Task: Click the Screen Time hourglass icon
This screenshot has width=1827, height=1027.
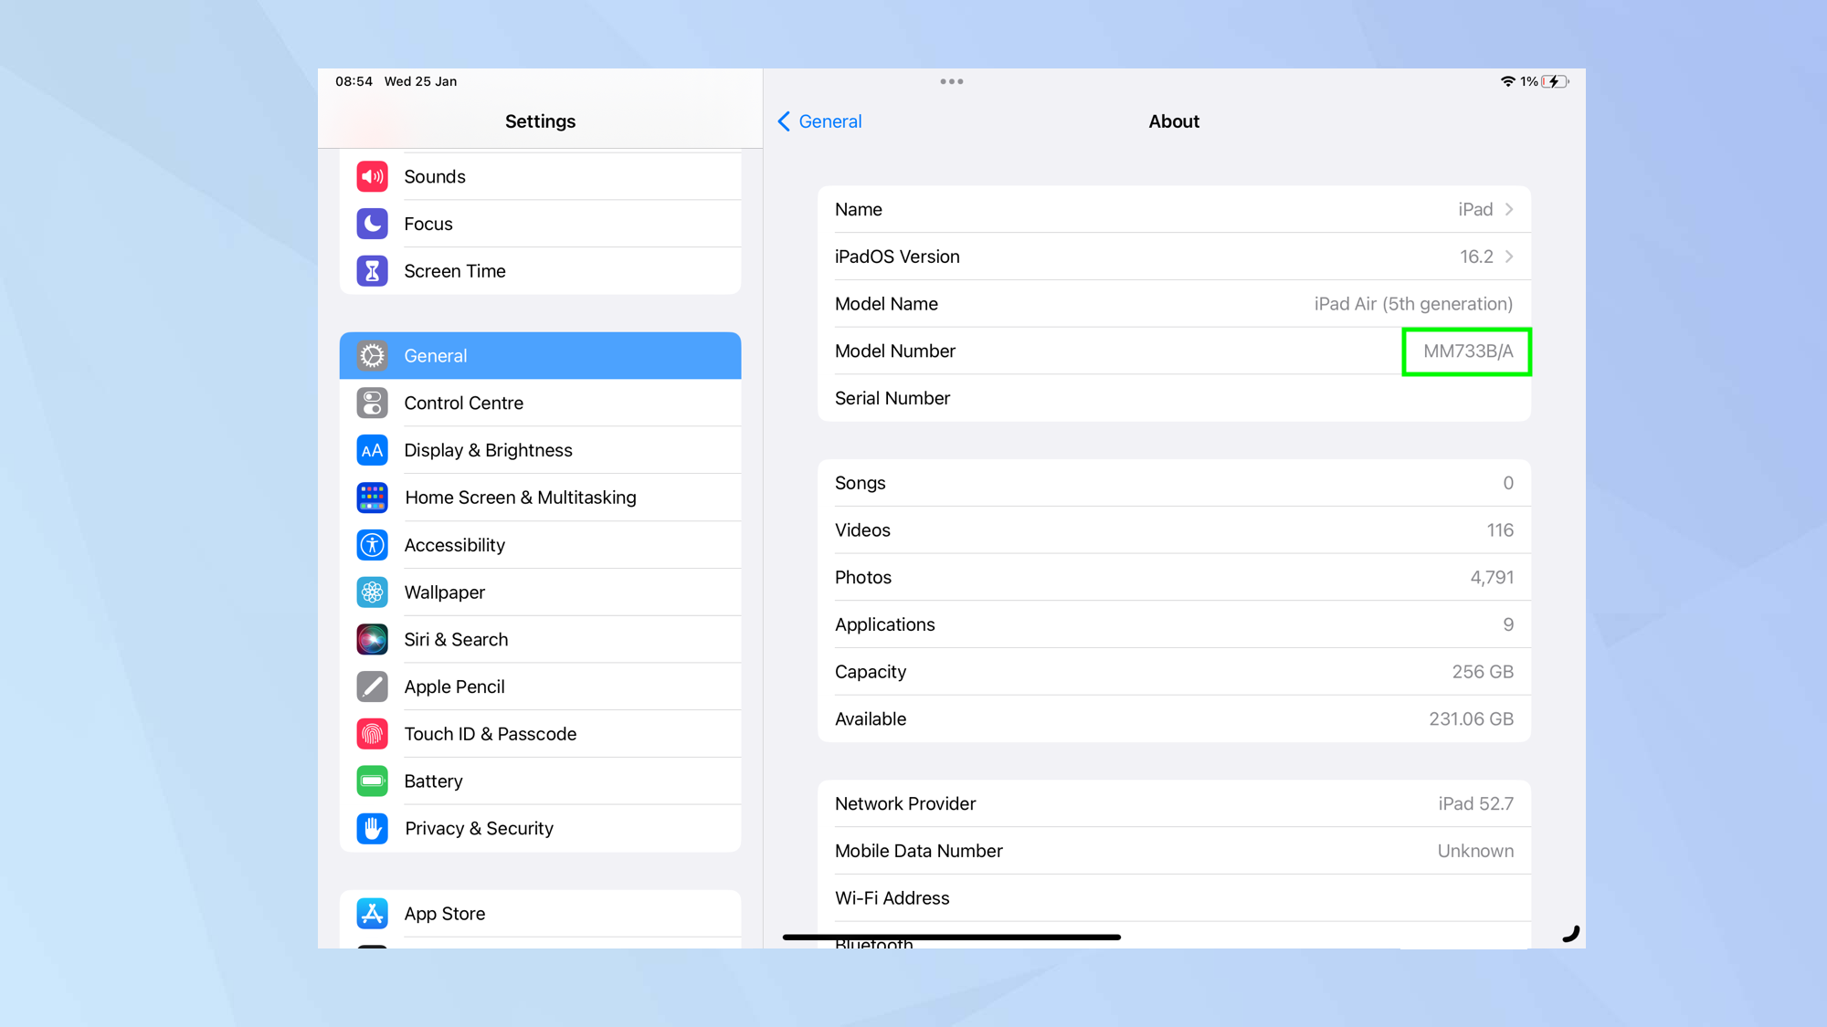Action: (372, 271)
